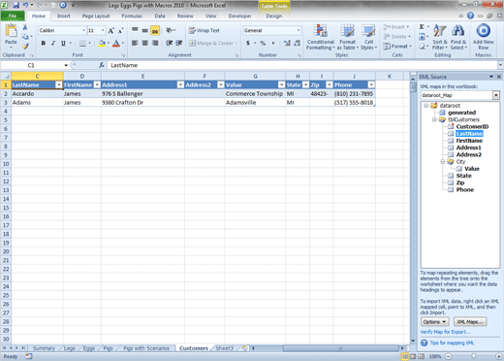Open the Borders dropdown
The height and width of the screenshot is (361, 504).
click(90, 43)
